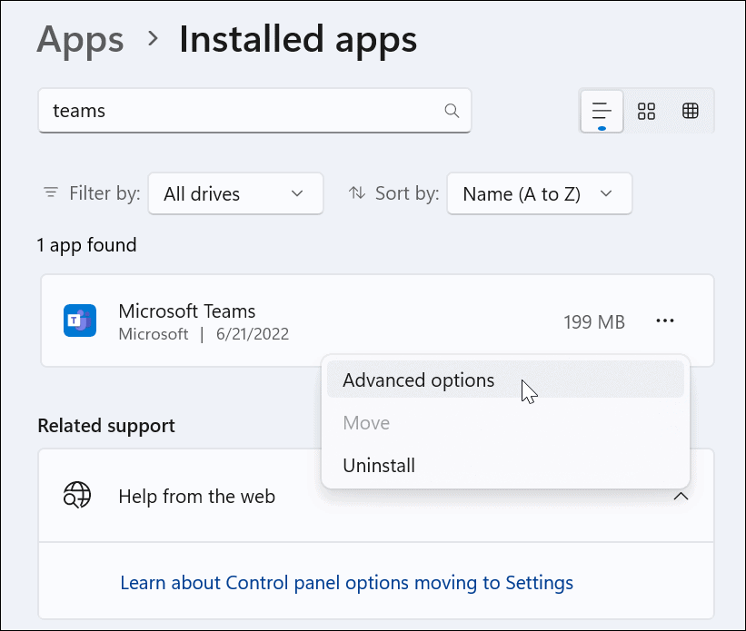Open the All drives filter dropdown
The height and width of the screenshot is (631, 746).
tap(235, 193)
